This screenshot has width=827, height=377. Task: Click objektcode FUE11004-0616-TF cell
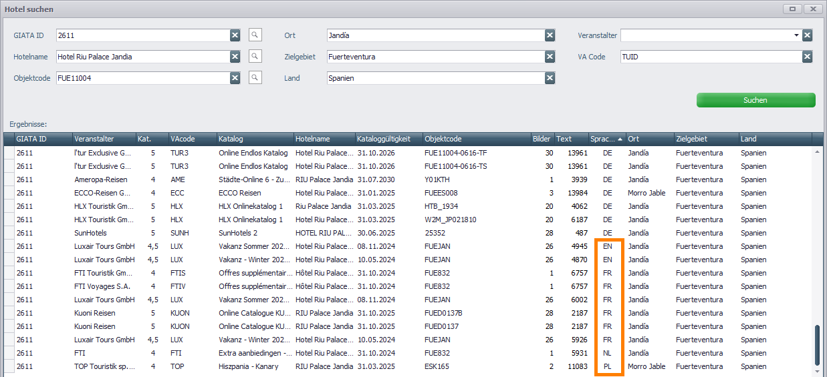477,153
